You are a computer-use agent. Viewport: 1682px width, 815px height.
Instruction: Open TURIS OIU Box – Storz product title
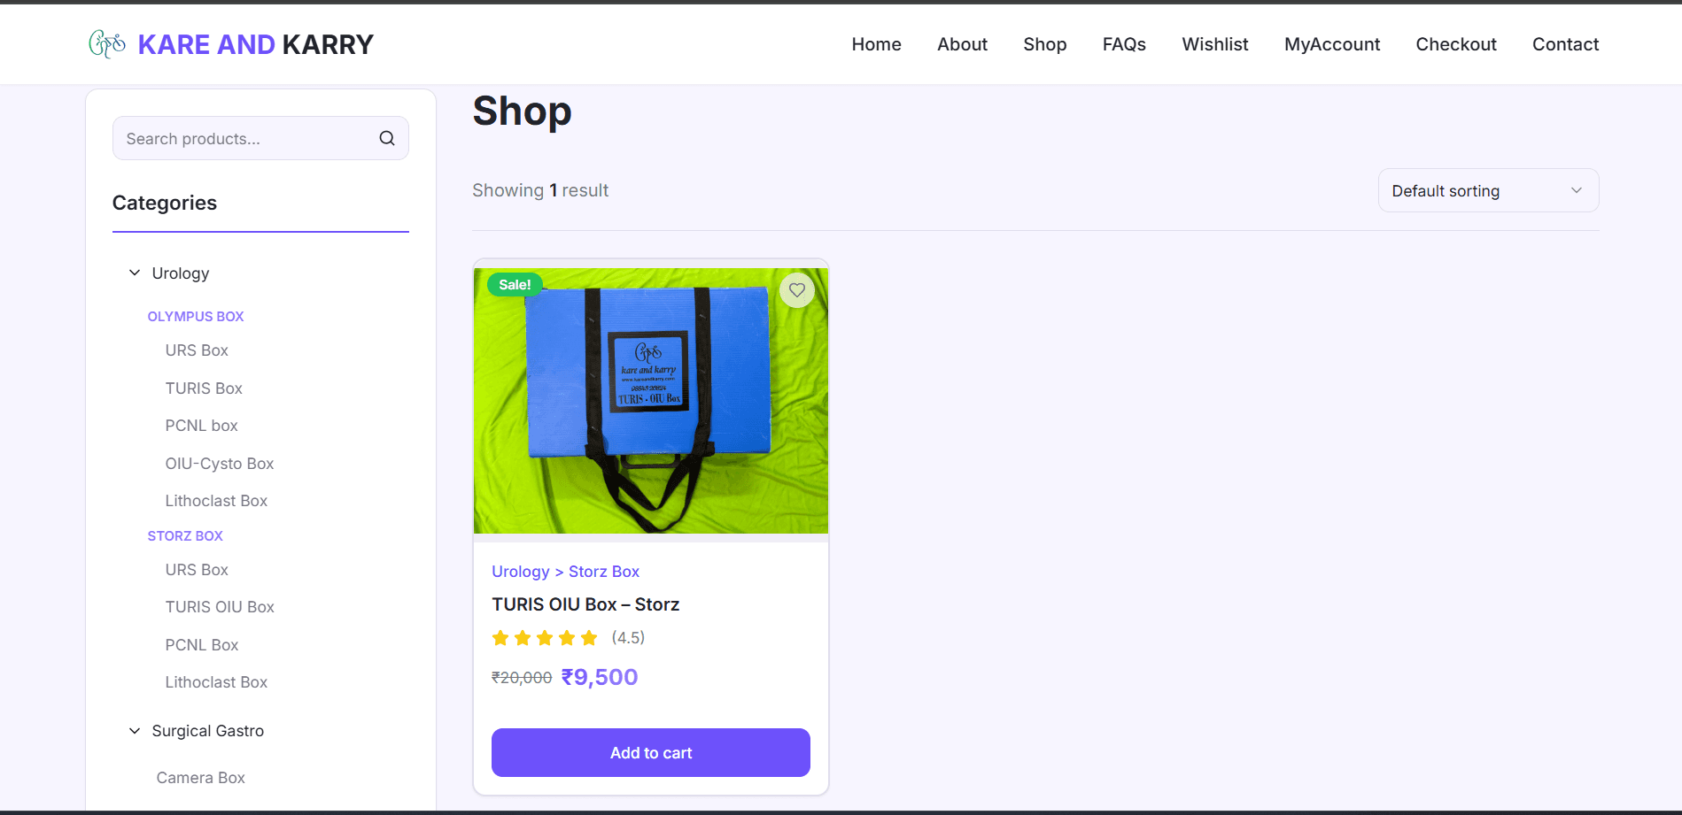coord(585,604)
